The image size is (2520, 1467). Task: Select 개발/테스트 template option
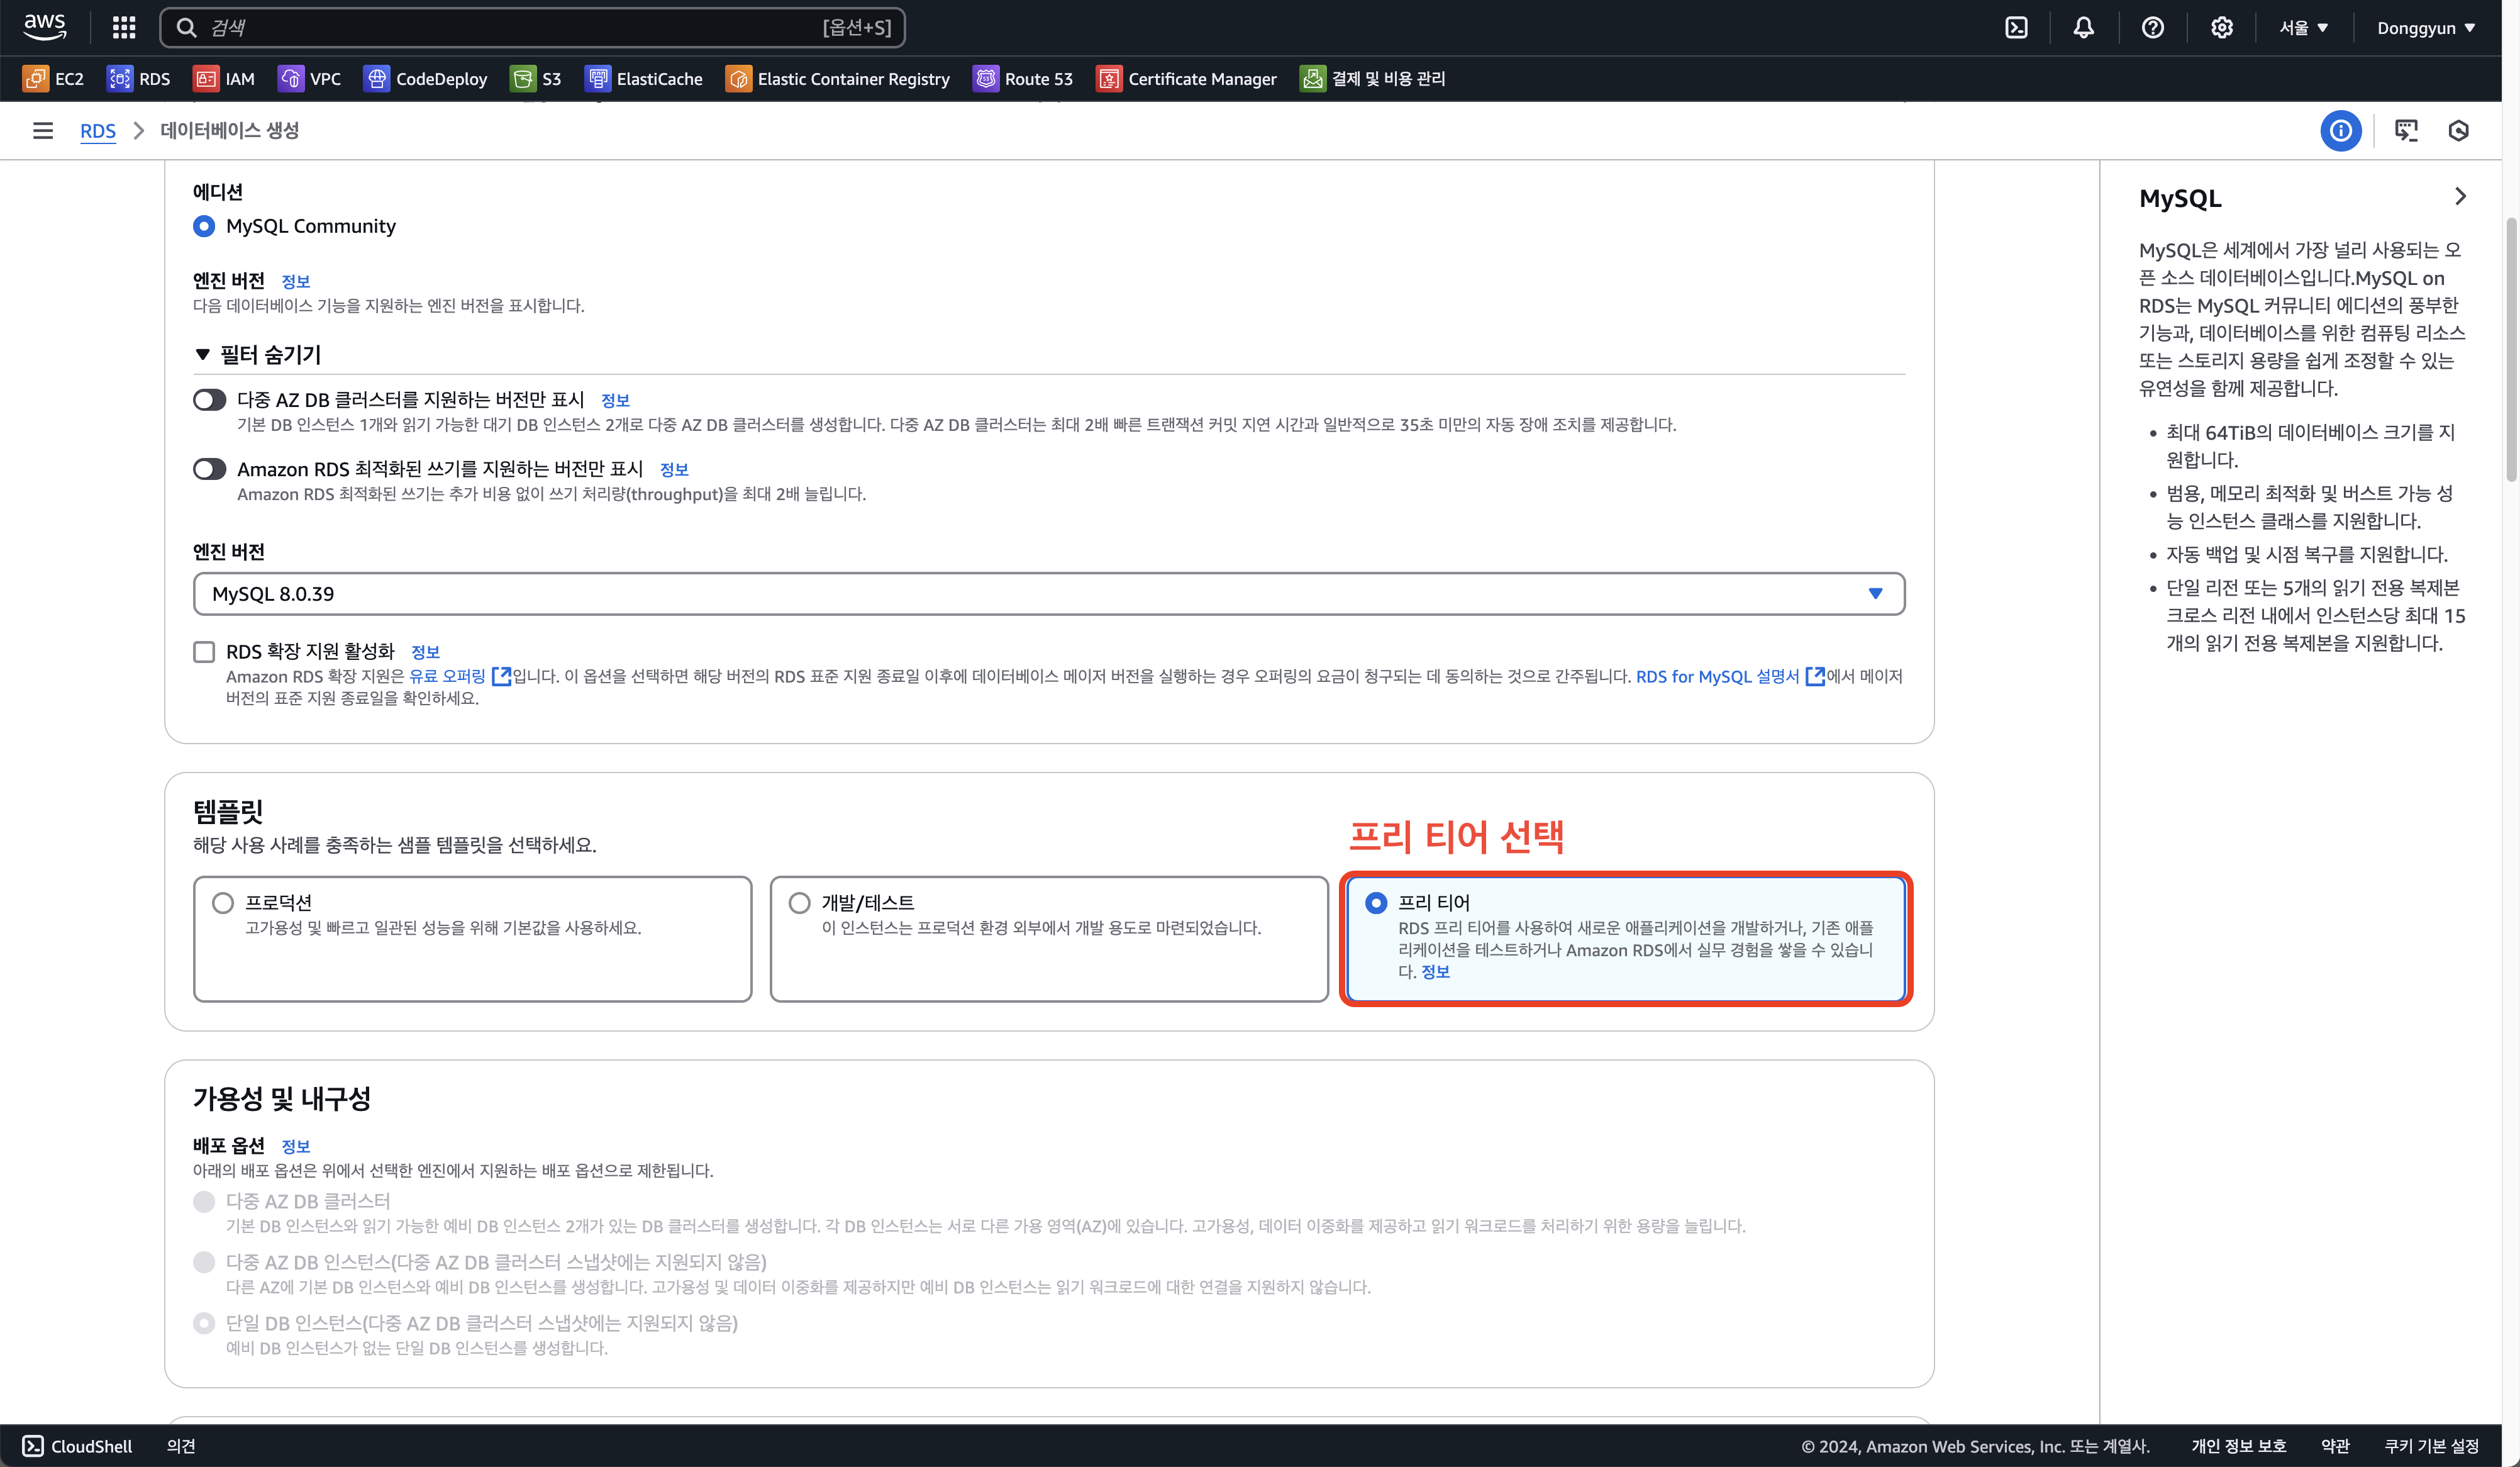[x=1049, y=939]
